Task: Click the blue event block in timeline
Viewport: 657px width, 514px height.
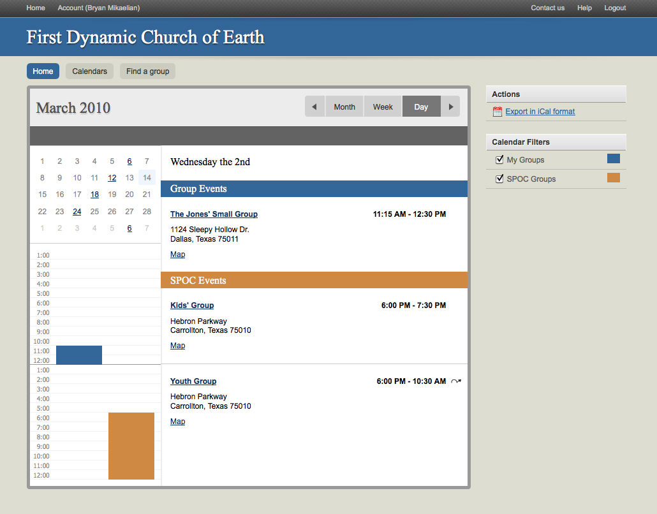Action: (78, 355)
